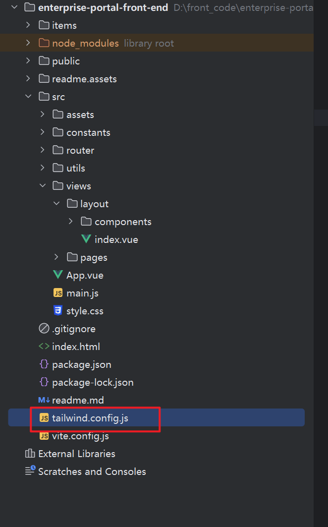The width and height of the screenshot is (328, 527).
Task: Select the package-lock.json file
Action: pos(93,382)
